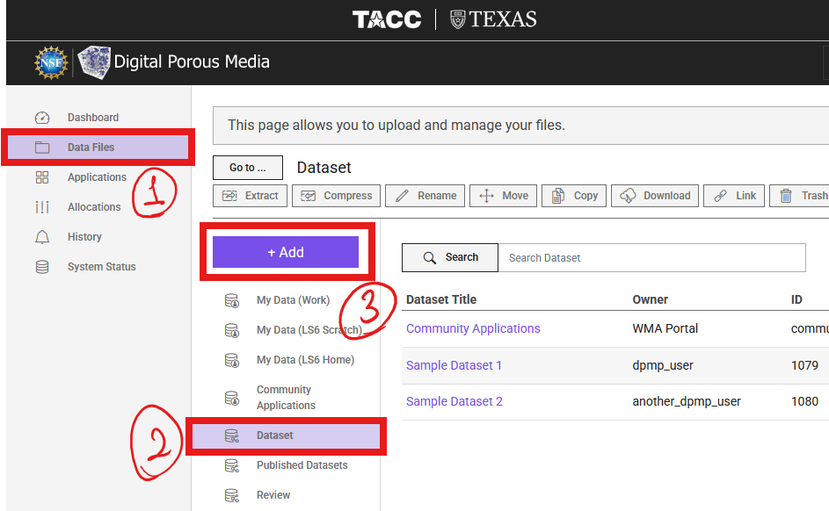Image resolution: width=829 pixels, height=511 pixels.
Task: Click the Data Files folder icon
Action: [x=42, y=148]
